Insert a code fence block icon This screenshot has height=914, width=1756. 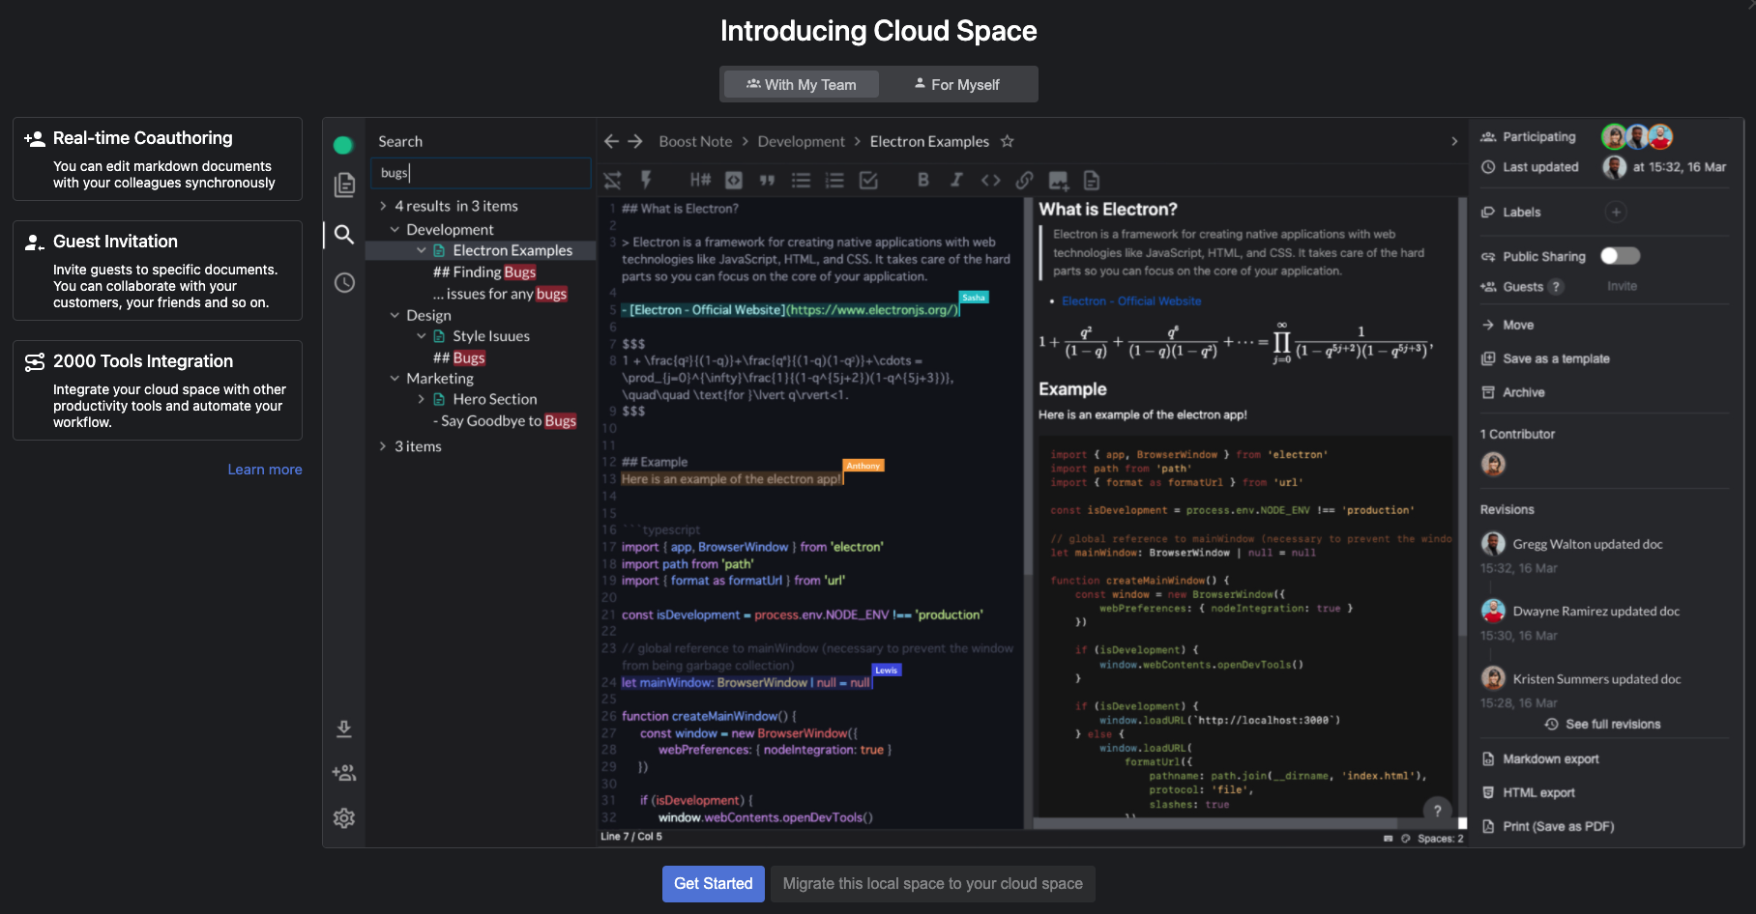coord(734,180)
